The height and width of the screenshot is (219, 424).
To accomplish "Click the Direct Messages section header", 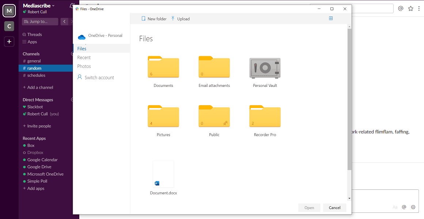I will 38,100.
